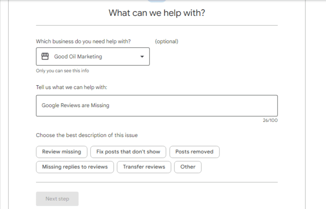Click 'Choose the best description of this issue' text

[x=87, y=135]
